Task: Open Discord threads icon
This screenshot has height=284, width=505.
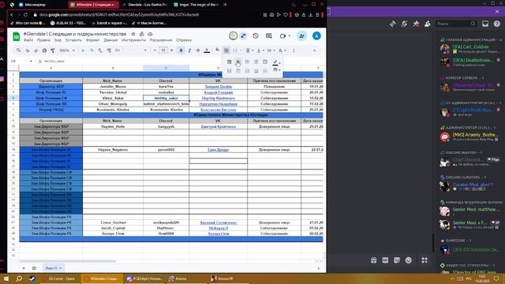Action: (392, 24)
